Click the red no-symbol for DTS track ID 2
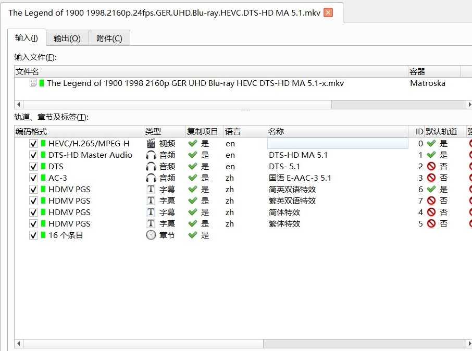 point(431,166)
